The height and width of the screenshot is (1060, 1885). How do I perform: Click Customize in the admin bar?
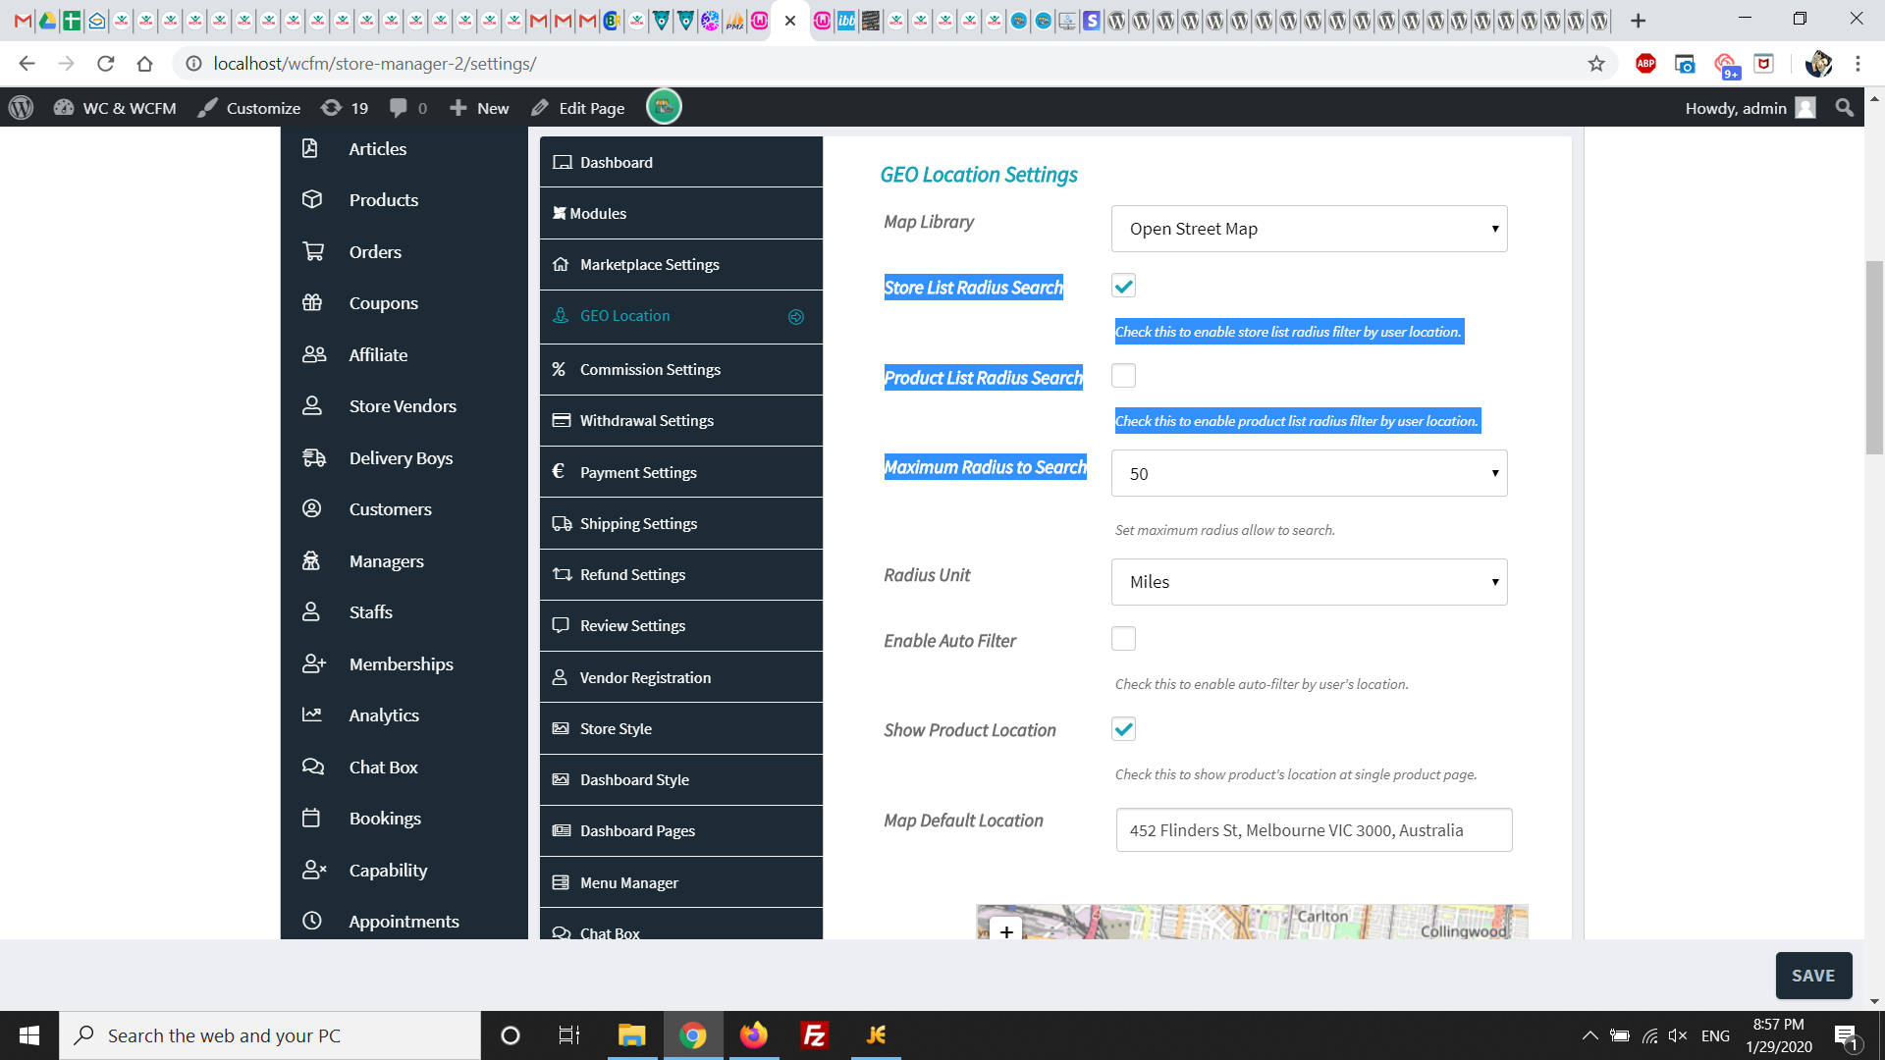click(249, 108)
